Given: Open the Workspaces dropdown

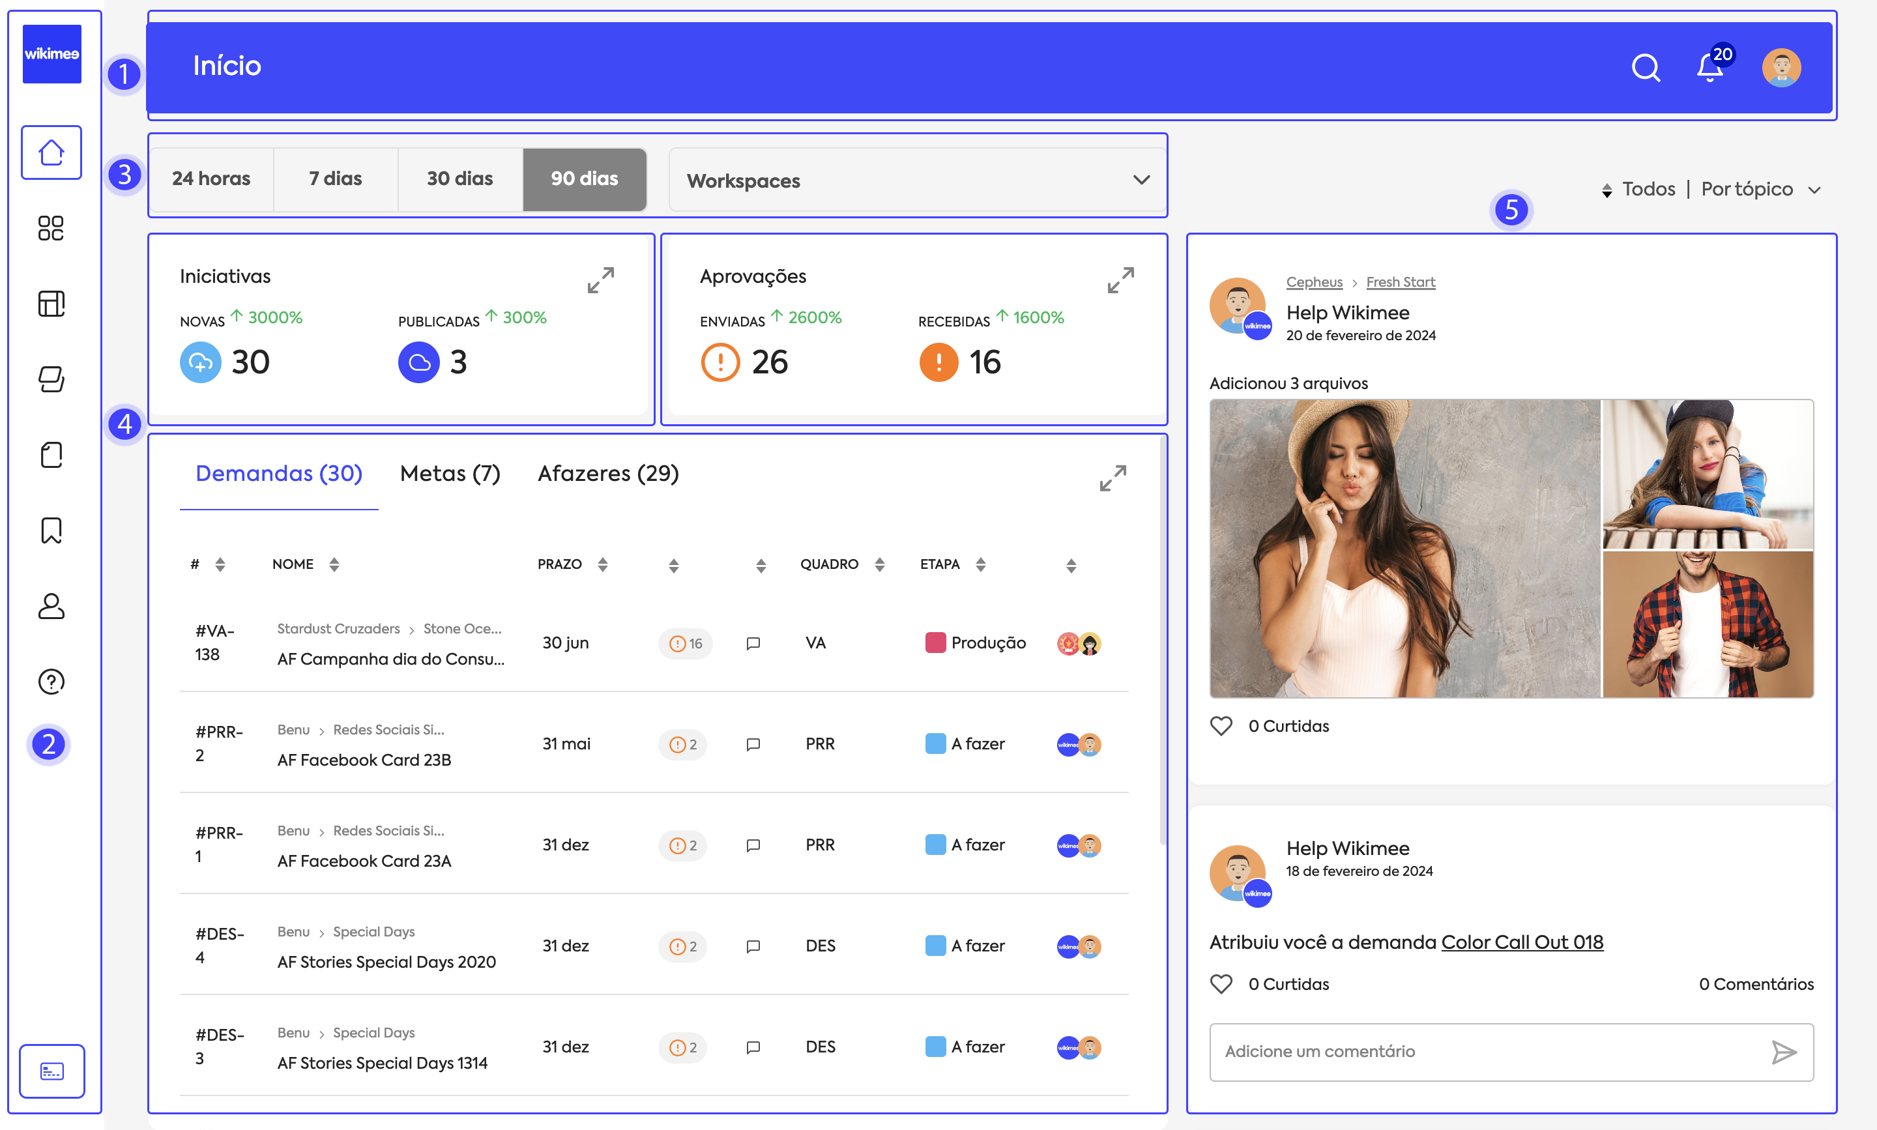Looking at the screenshot, I should point(918,181).
